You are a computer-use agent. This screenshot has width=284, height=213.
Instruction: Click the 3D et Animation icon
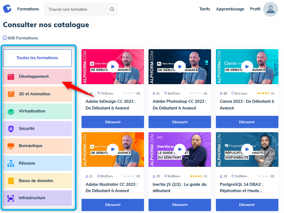click(x=11, y=94)
